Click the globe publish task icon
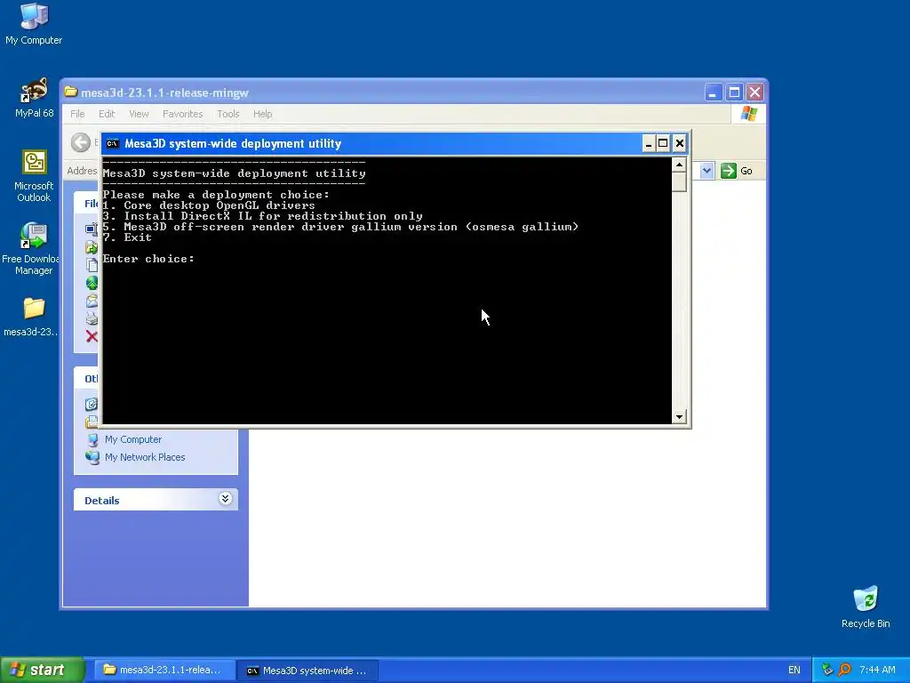This screenshot has height=683, width=910. [92, 283]
